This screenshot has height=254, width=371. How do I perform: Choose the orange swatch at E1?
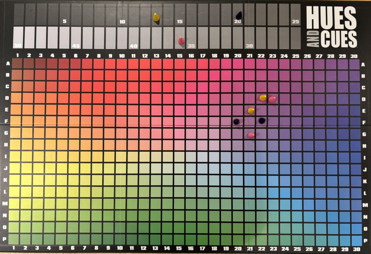point(15,110)
